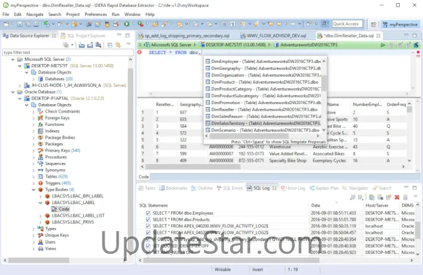Image resolution: width=423 pixels, height=275 pixels.
Task: Minimize Data Source Explorer panel
Action: tap(119, 35)
